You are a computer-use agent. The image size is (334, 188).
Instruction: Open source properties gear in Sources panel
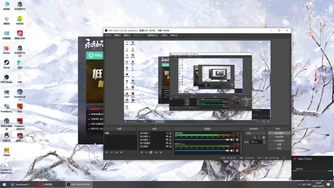tap(151, 152)
